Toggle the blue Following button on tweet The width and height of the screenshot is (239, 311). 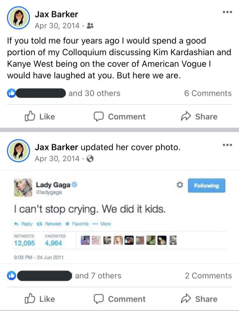pyautogui.click(x=207, y=185)
